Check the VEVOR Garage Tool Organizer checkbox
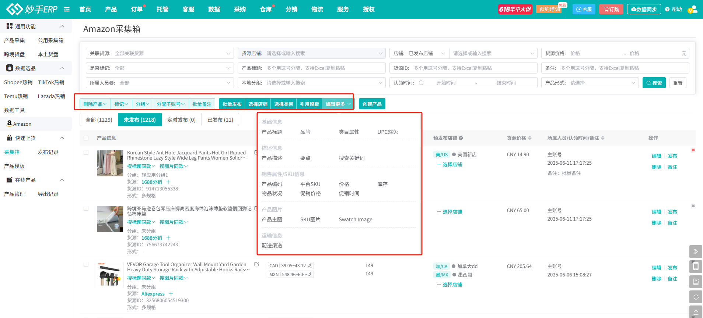The height and width of the screenshot is (318, 703). point(86,264)
